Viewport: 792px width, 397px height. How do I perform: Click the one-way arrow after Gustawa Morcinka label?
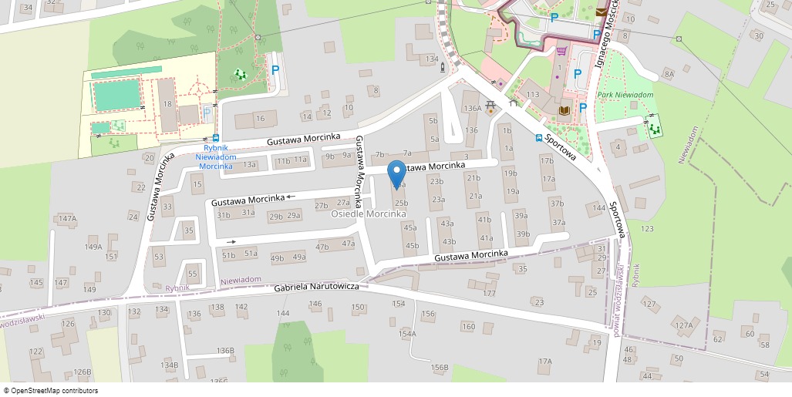(x=291, y=197)
